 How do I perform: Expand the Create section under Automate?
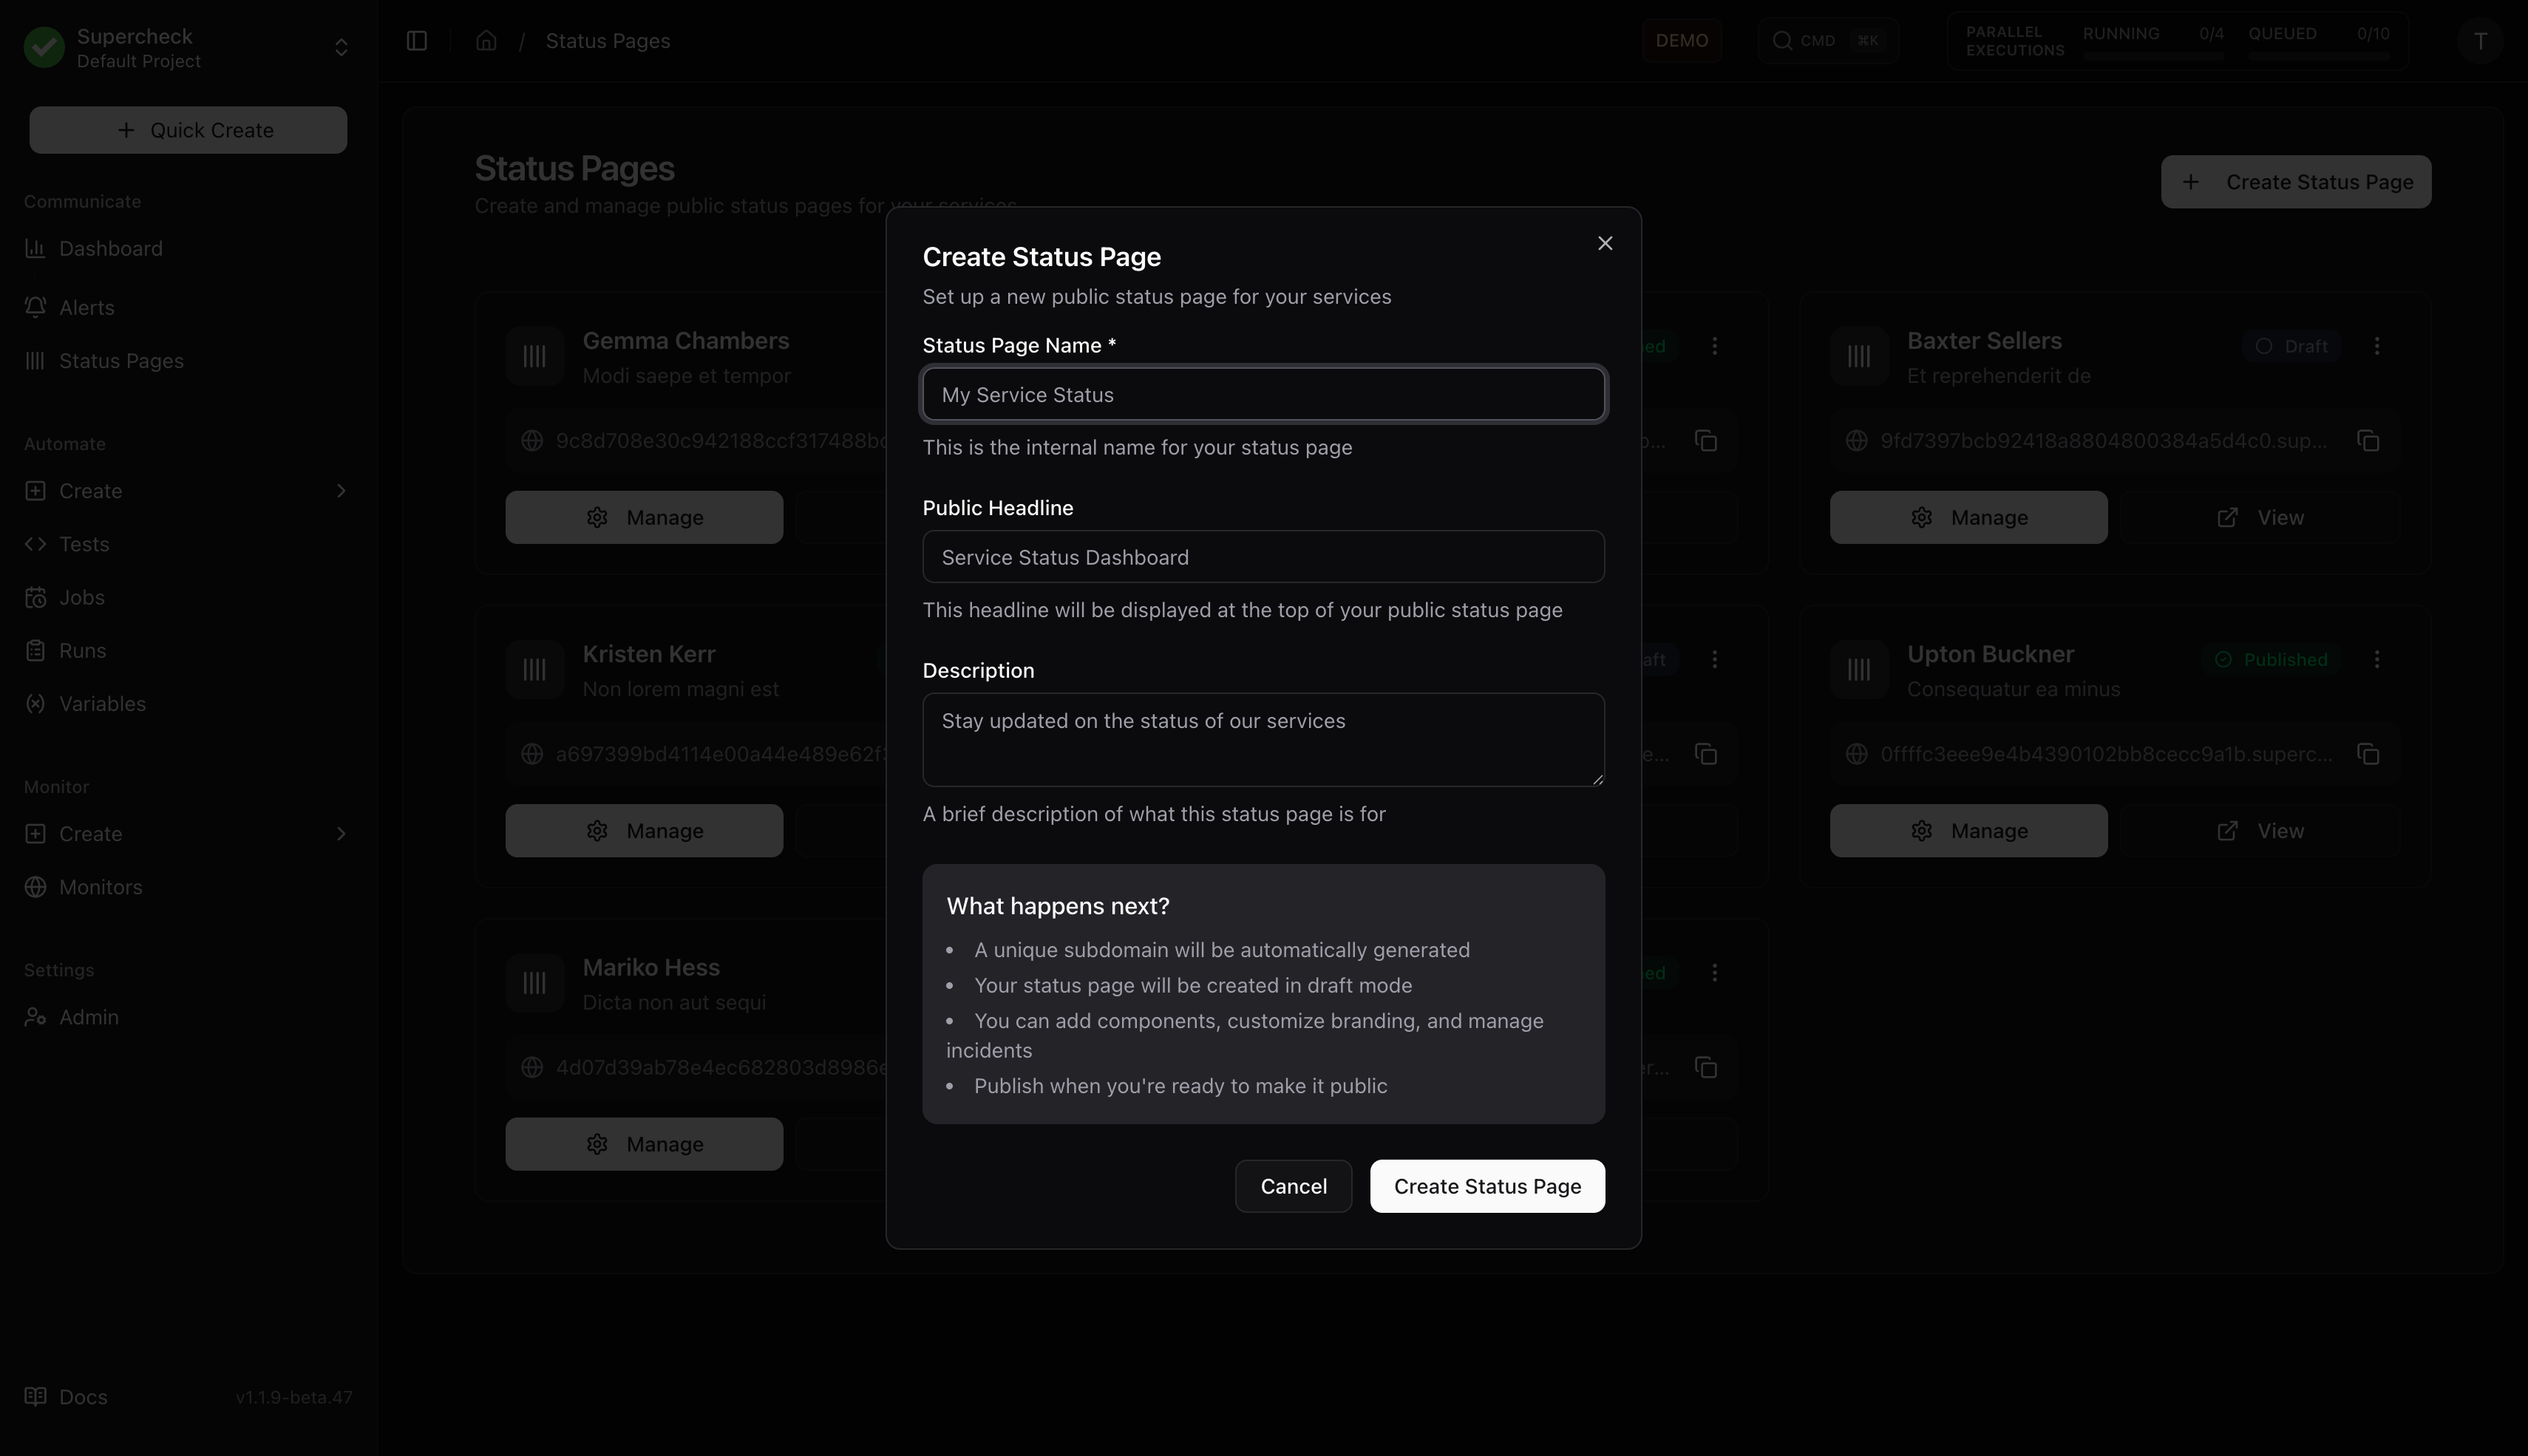pos(341,491)
